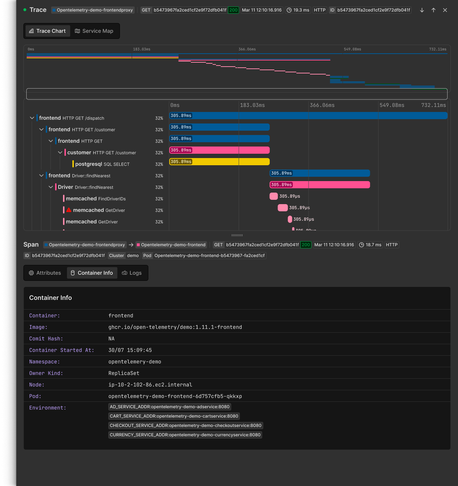Image resolution: width=458 pixels, height=486 pixels.
Task: Click the clock icon beside 18.7 ms
Action: tap(362, 245)
